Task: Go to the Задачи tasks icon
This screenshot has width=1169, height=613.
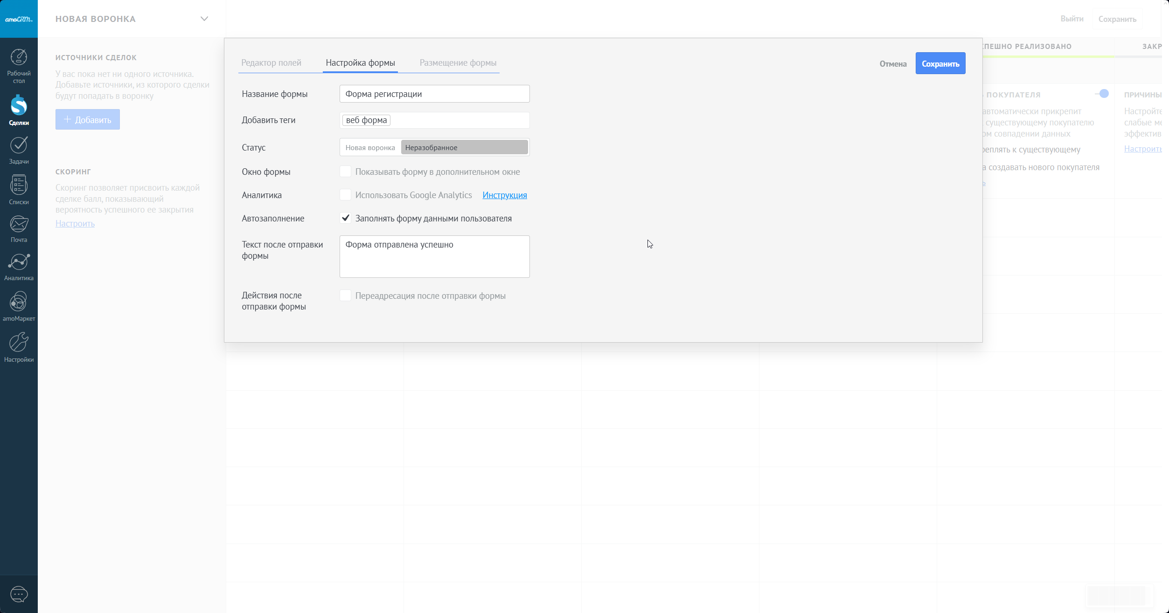Action: click(19, 150)
